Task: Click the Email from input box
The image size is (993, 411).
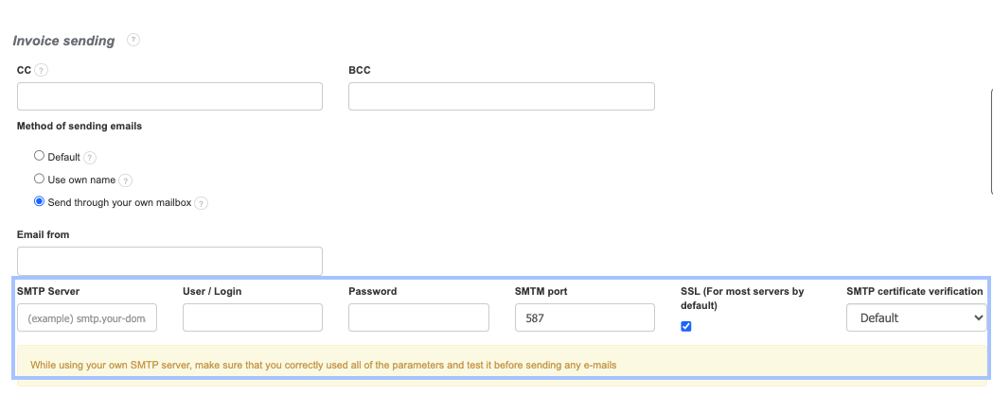Action: tap(169, 261)
